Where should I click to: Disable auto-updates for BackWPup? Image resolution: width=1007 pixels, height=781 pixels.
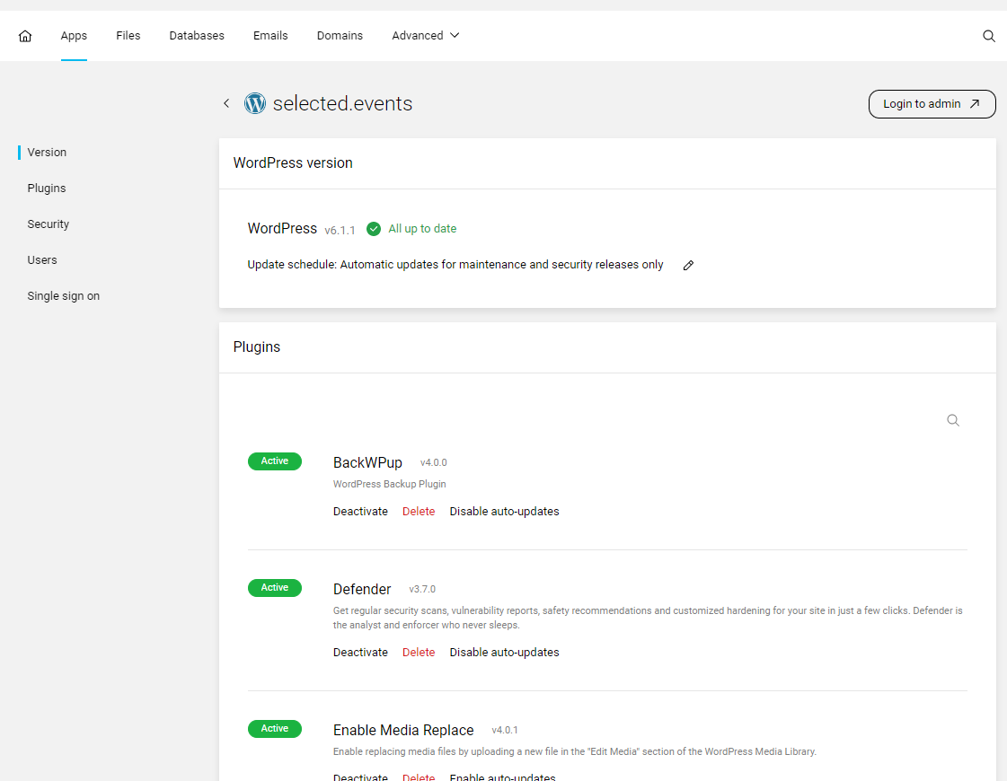tap(504, 512)
